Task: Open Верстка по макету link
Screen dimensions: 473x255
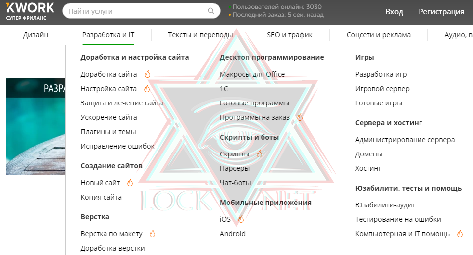Action: [x=111, y=234]
